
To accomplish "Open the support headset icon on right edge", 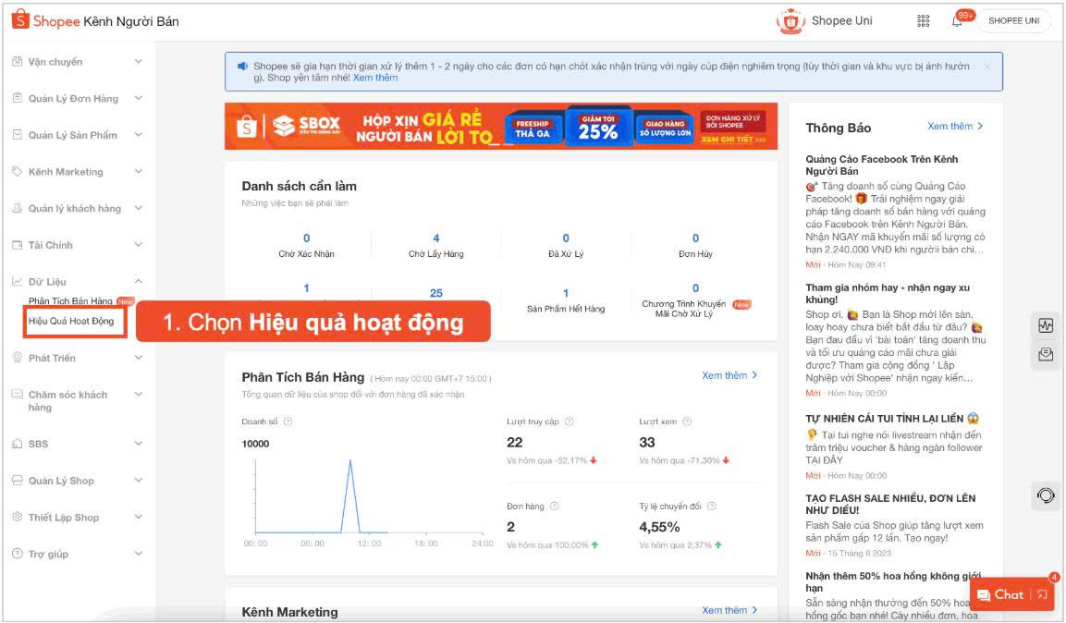I will click(x=1046, y=495).
